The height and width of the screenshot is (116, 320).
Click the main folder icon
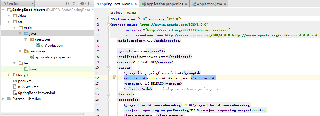(x=21, y=28)
